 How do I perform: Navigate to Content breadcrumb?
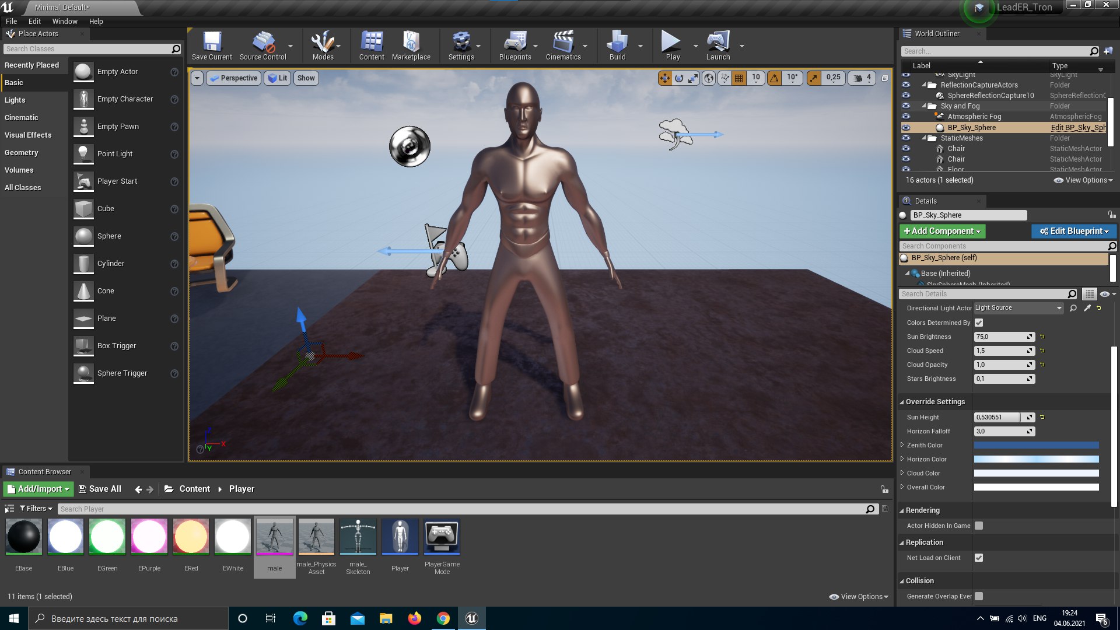click(194, 489)
